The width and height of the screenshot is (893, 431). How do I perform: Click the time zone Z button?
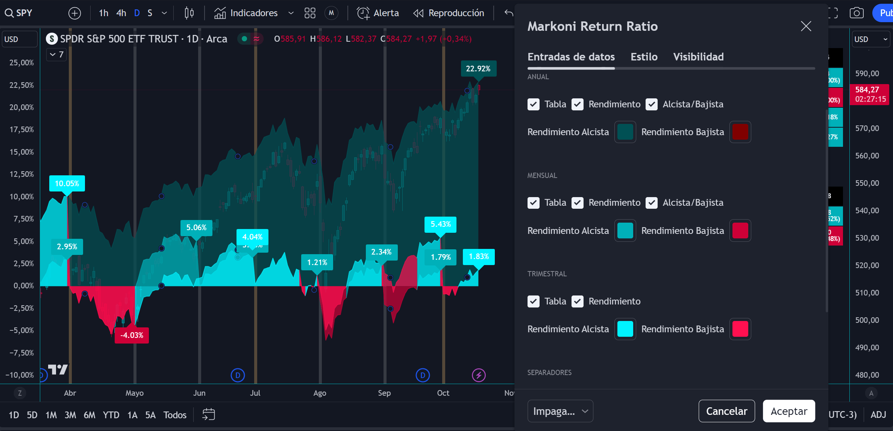point(20,393)
